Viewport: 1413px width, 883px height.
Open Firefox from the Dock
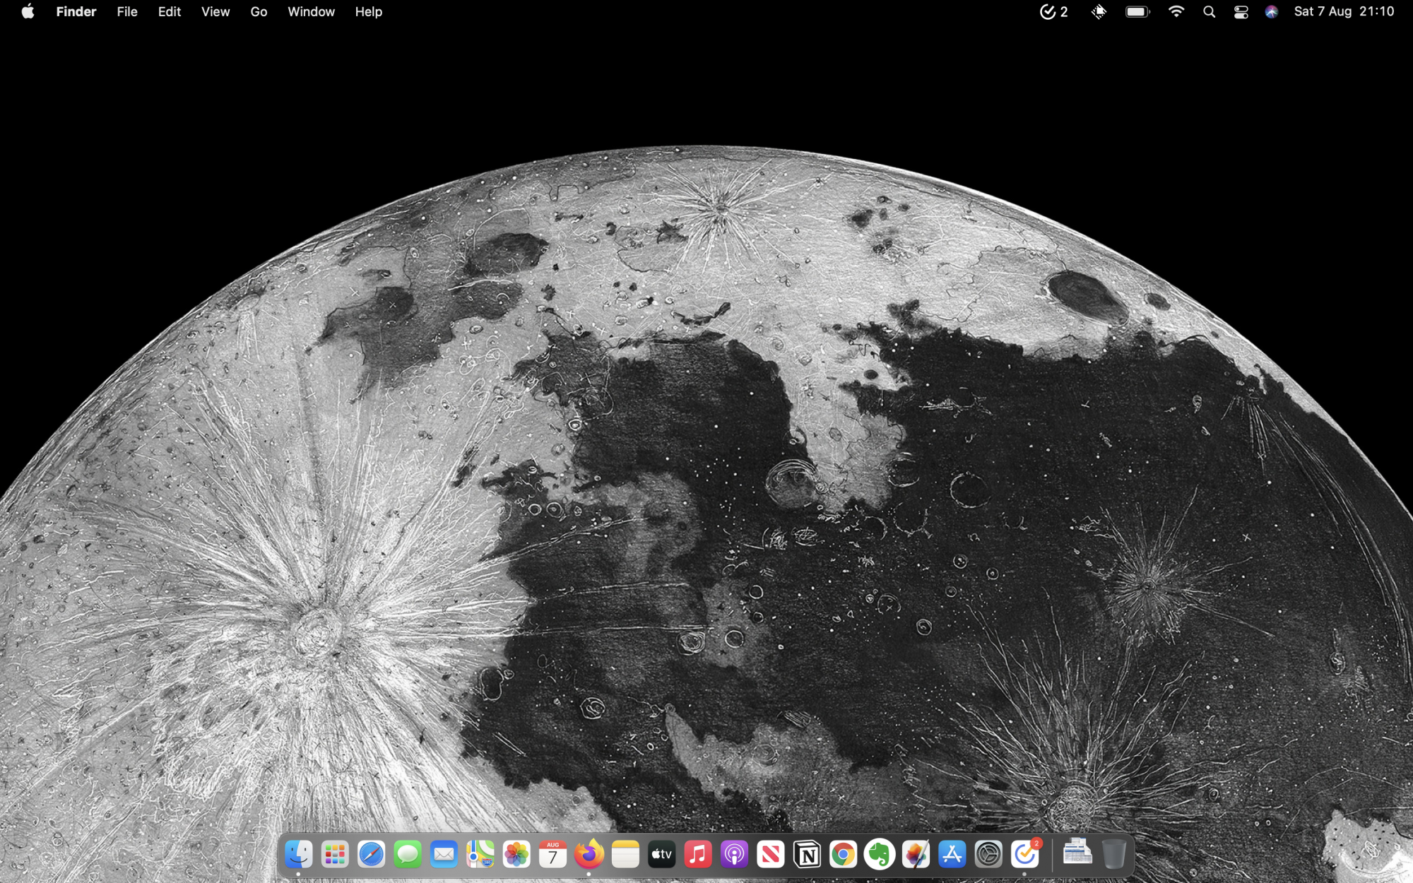coord(589,855)
